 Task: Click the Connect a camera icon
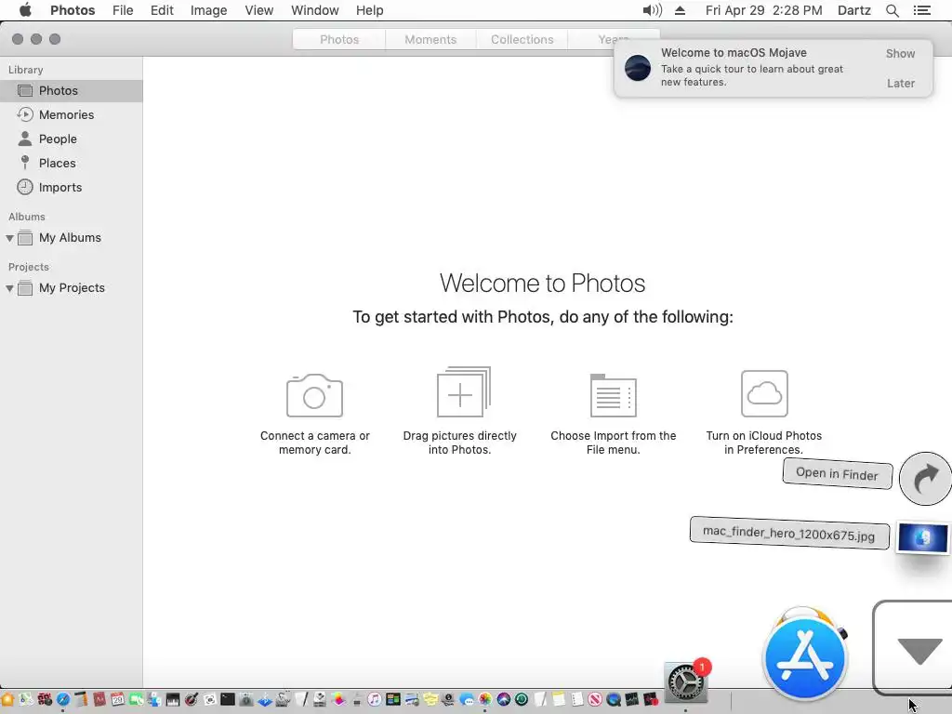tap(314, 395)
